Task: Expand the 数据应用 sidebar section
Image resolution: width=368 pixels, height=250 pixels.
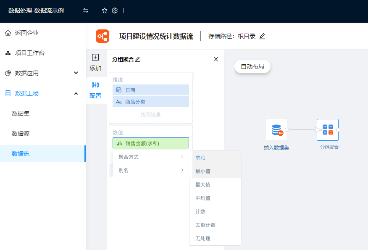Action: click(76, 73)
